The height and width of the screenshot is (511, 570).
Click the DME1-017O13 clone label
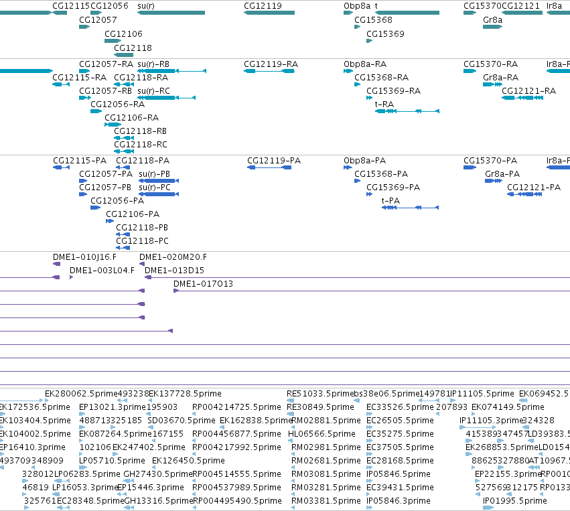[203, 284]
